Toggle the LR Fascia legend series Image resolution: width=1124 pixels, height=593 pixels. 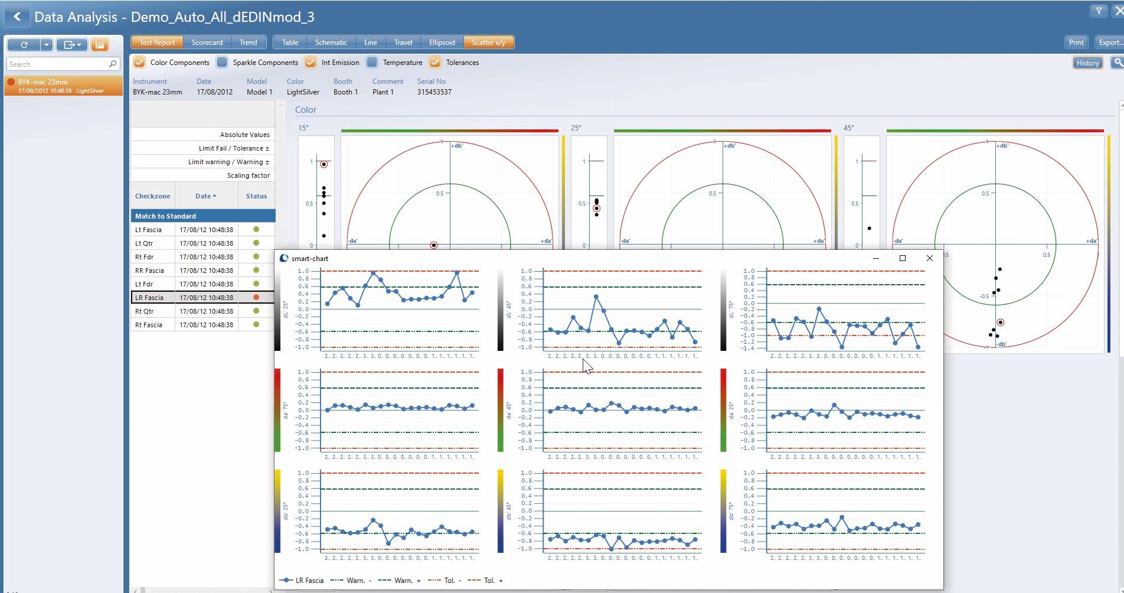(302, 581)
